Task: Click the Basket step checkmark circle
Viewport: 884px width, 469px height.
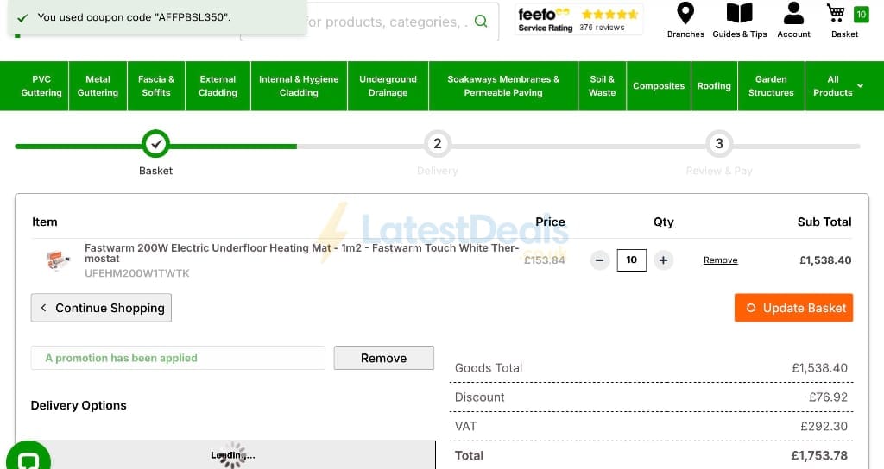Action: pos(155,144)
